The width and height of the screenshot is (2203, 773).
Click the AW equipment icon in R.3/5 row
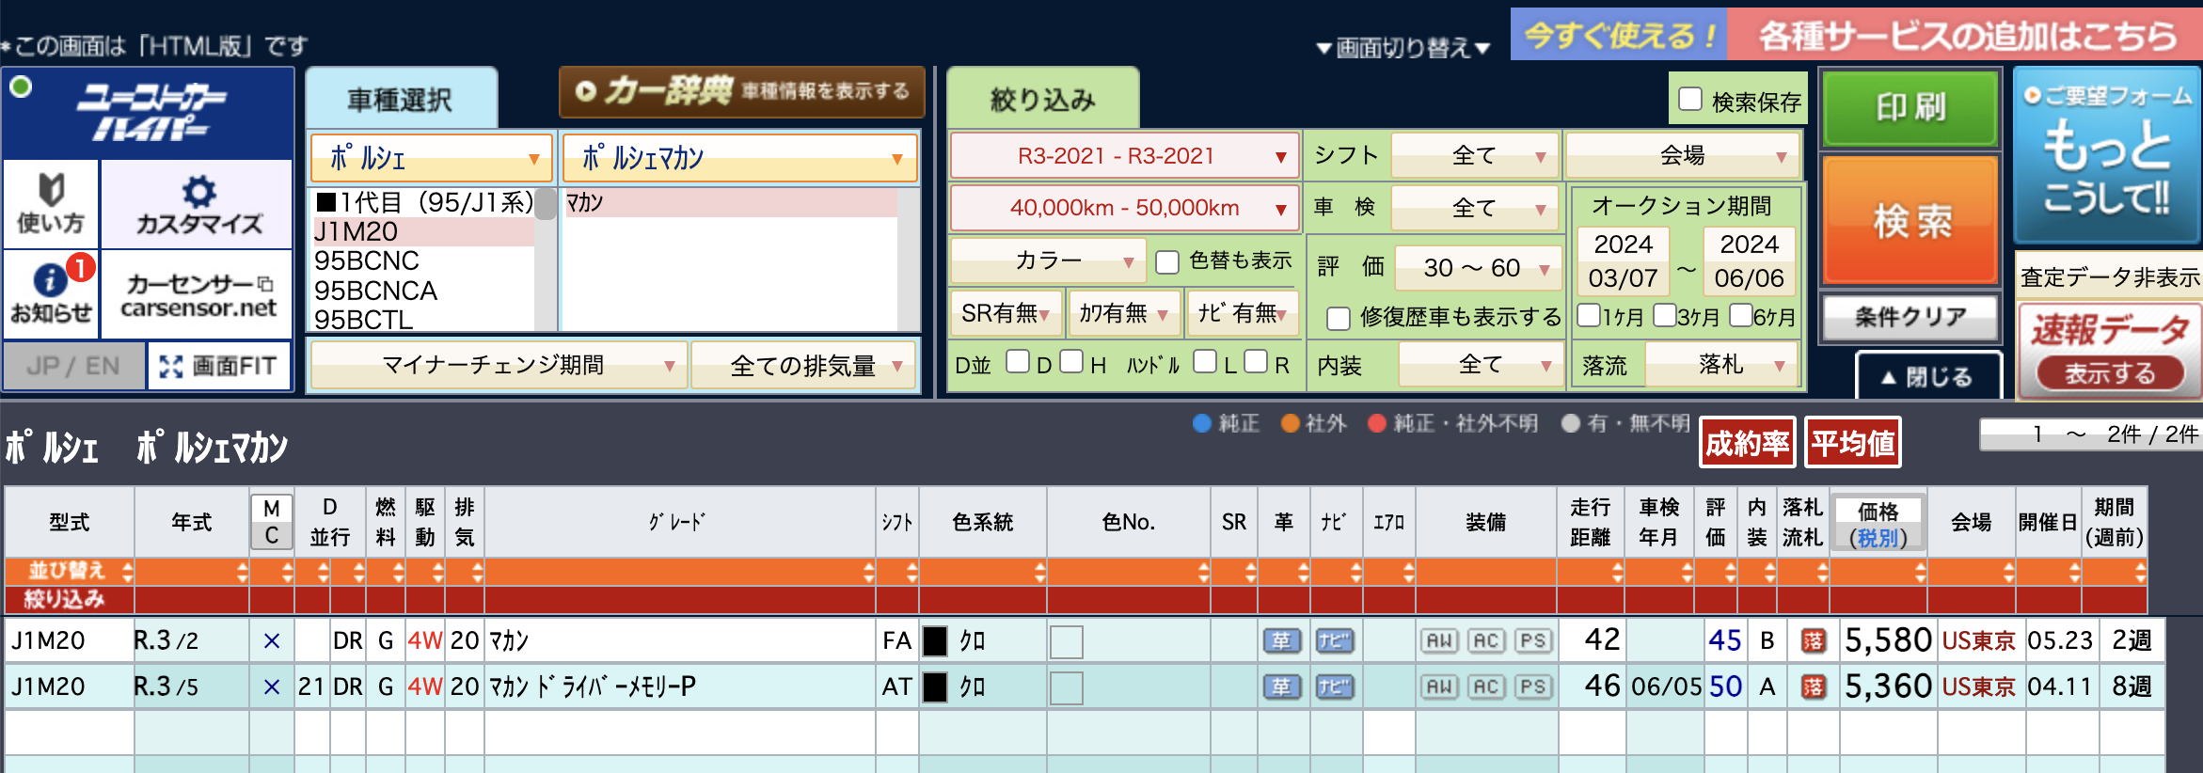[1439, 687]
